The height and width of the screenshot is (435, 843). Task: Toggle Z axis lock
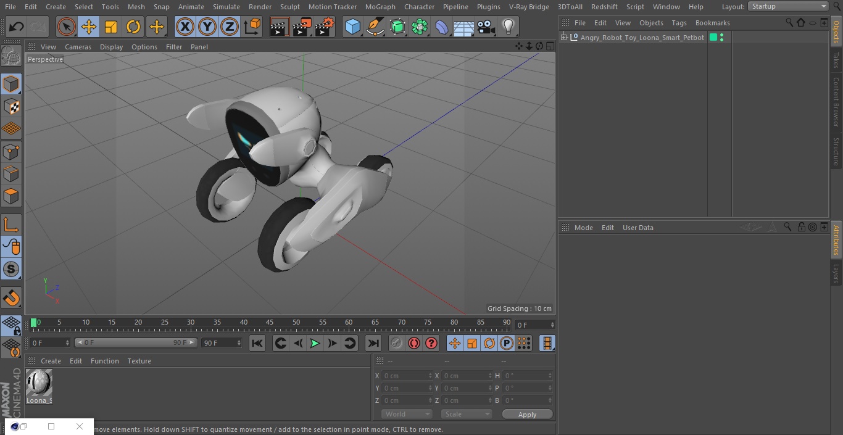coord(230,27)
